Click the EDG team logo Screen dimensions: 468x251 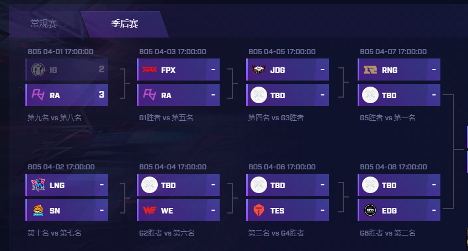[370, 210]
